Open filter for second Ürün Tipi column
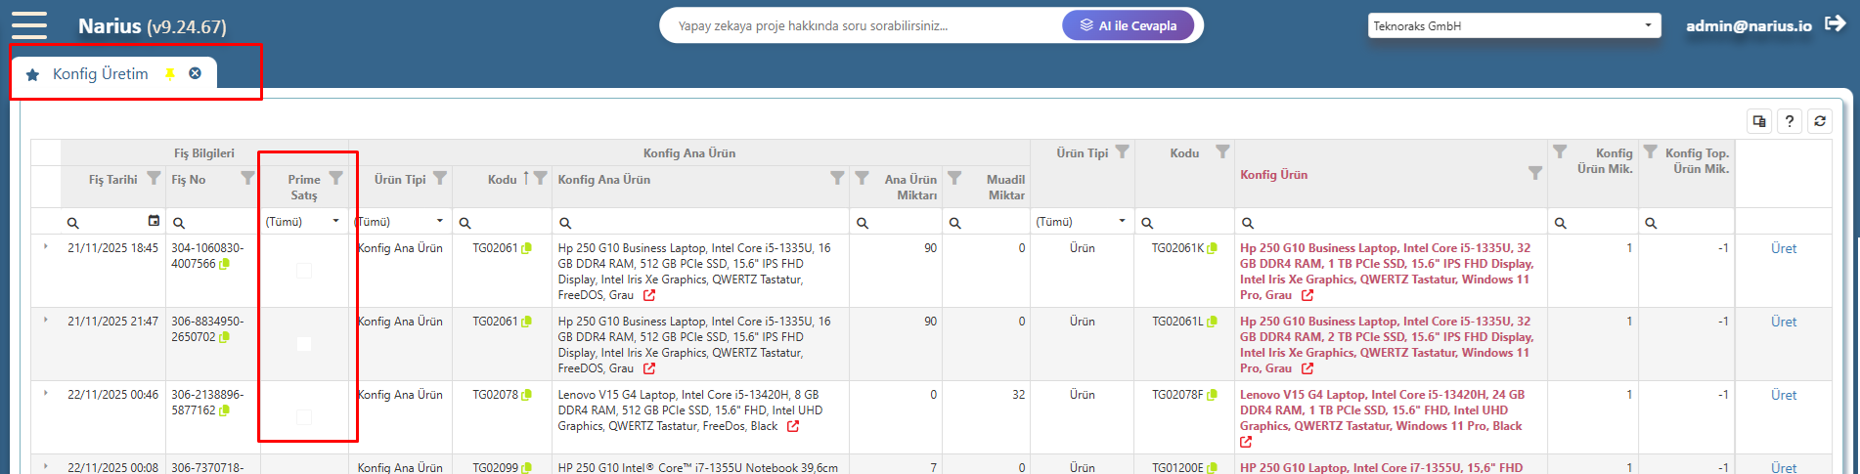 point(1122,151)
